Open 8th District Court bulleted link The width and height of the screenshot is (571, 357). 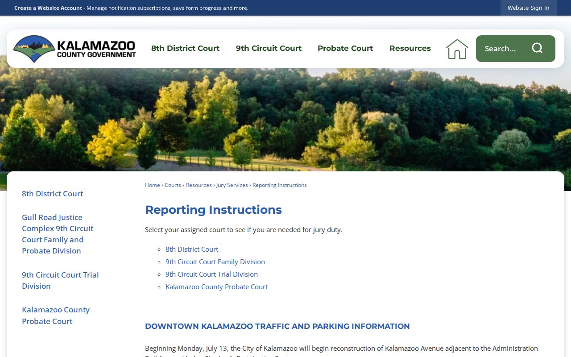coord(192,249)
